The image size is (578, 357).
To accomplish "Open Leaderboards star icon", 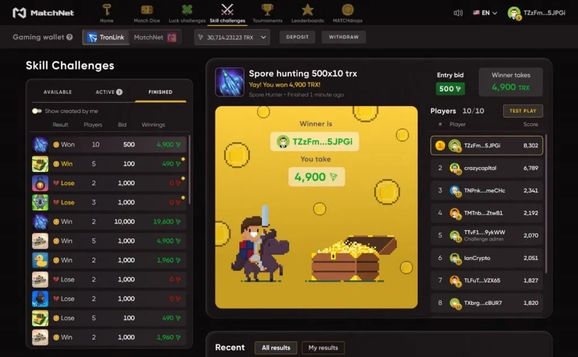I will pos(308,10).
